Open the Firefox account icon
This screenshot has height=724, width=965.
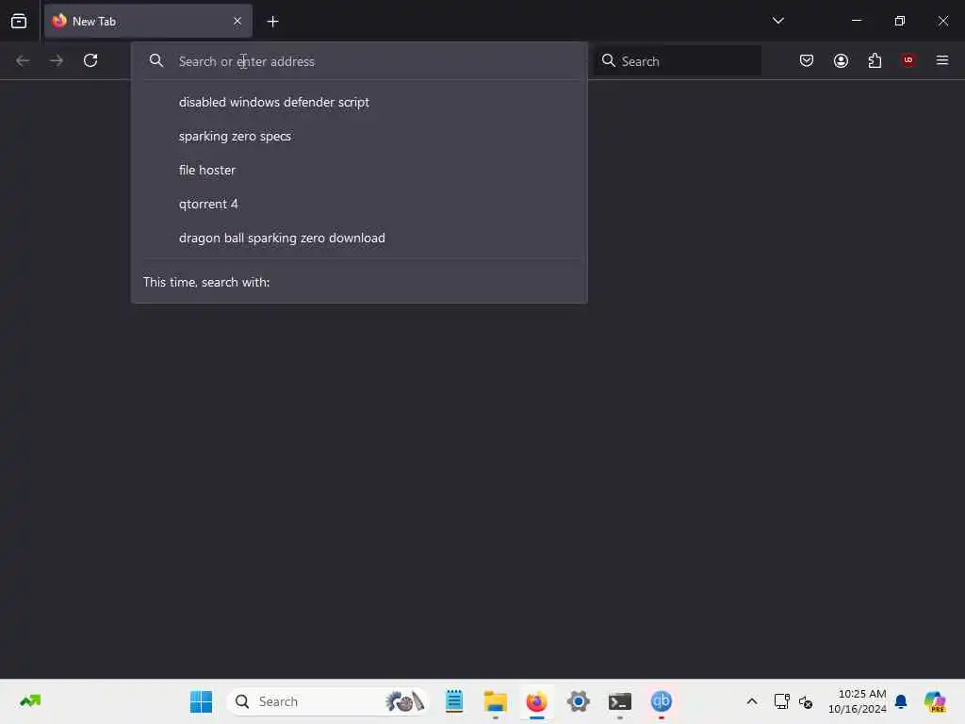tap(841, 60)
